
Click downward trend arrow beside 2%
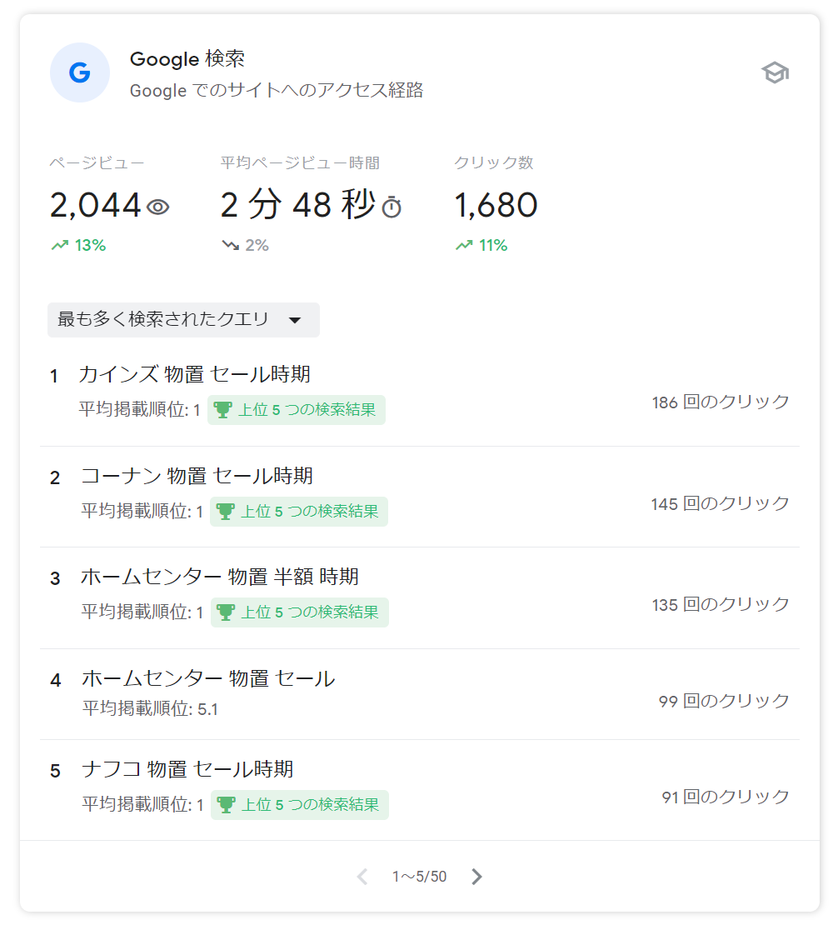click(x=231, y=245)
